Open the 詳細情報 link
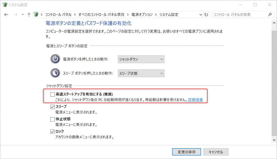This screenshot has height=159, width=277. tap(196, 100)
